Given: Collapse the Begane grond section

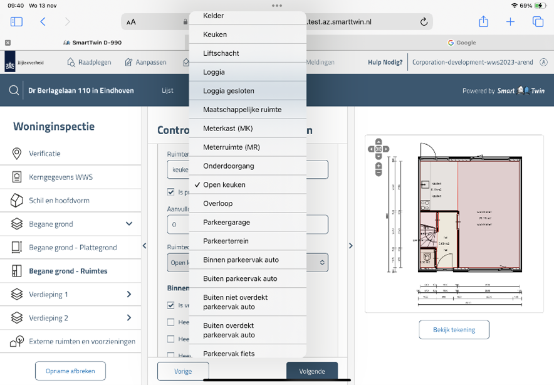Looking at the screenshot, I should point(129,224).
